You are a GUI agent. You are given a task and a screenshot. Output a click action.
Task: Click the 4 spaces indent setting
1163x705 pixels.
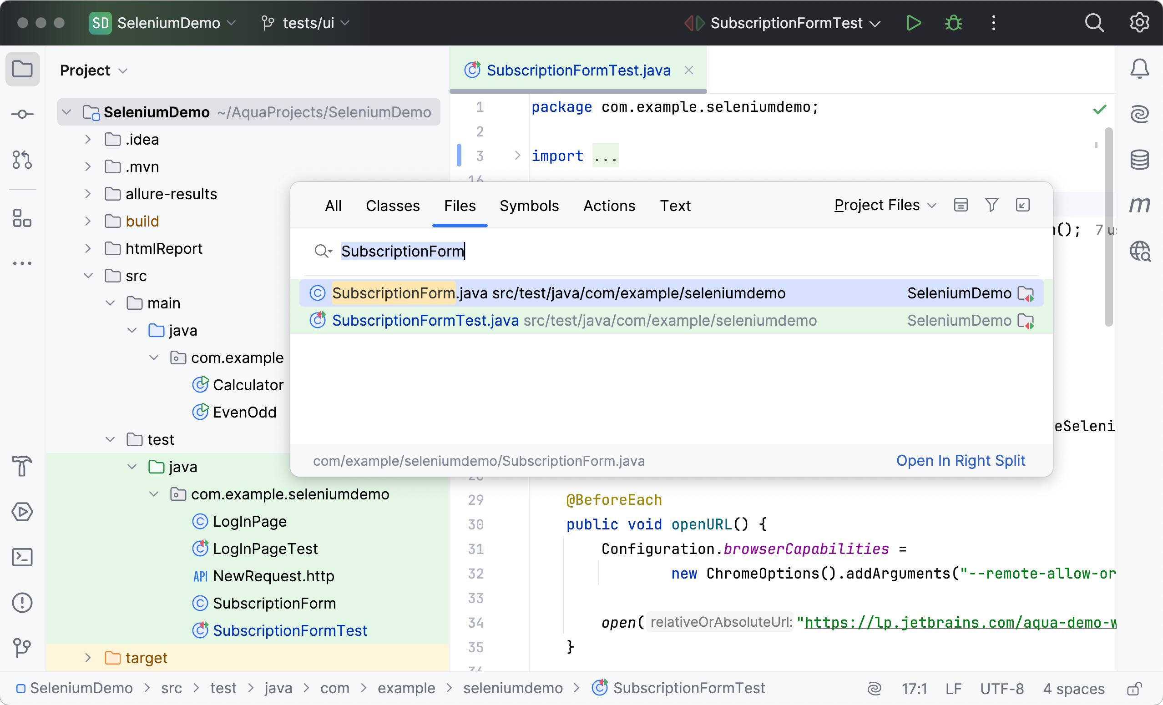[x=1073, y=689]
